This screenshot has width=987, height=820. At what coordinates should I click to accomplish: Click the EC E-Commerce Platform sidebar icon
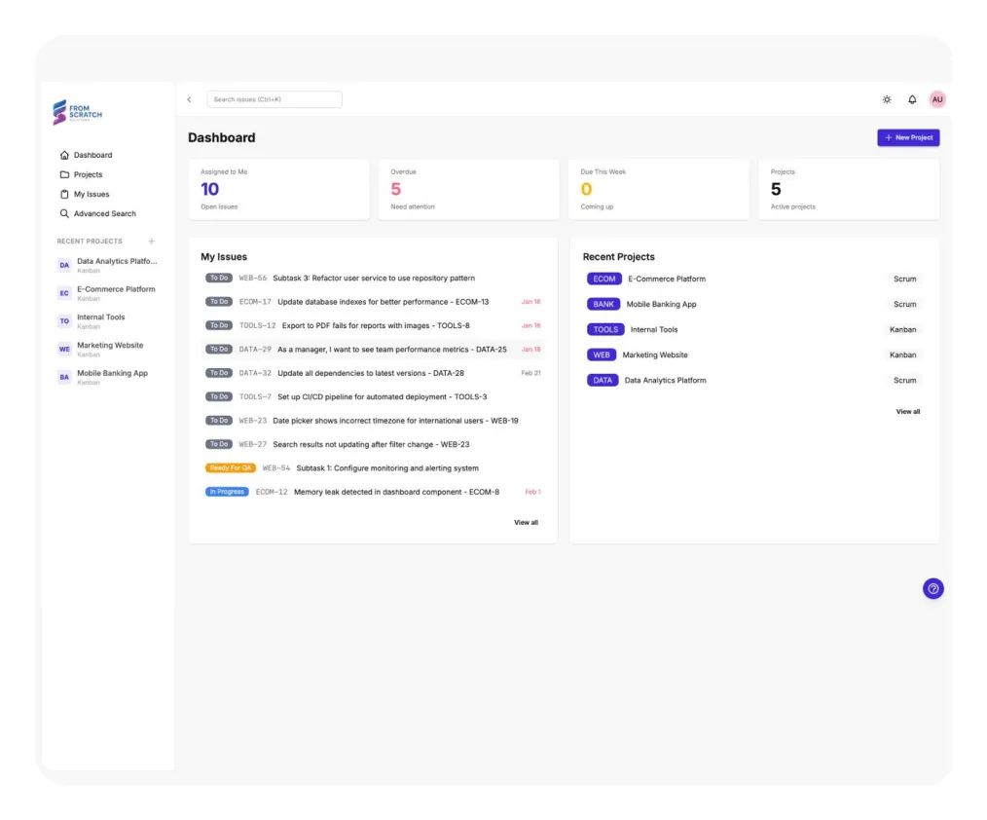(x=64, y=293)
